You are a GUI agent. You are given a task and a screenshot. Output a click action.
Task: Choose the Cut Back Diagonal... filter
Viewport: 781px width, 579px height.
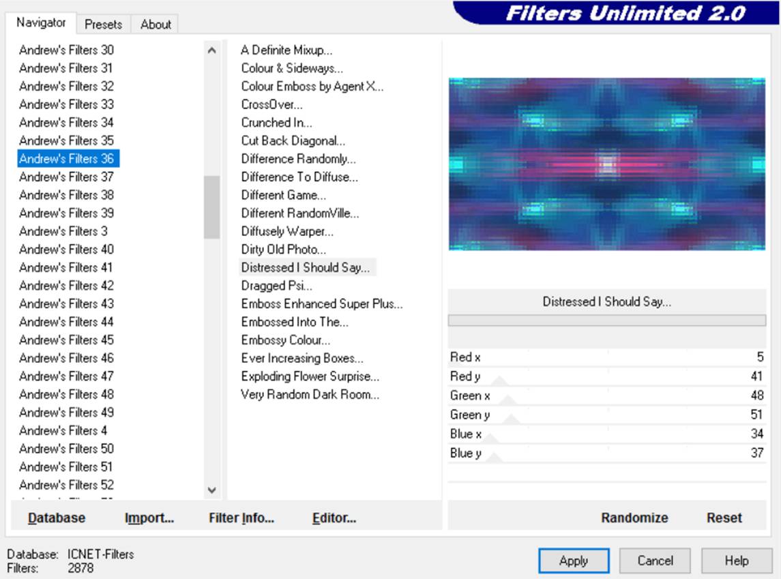(293, 140)
